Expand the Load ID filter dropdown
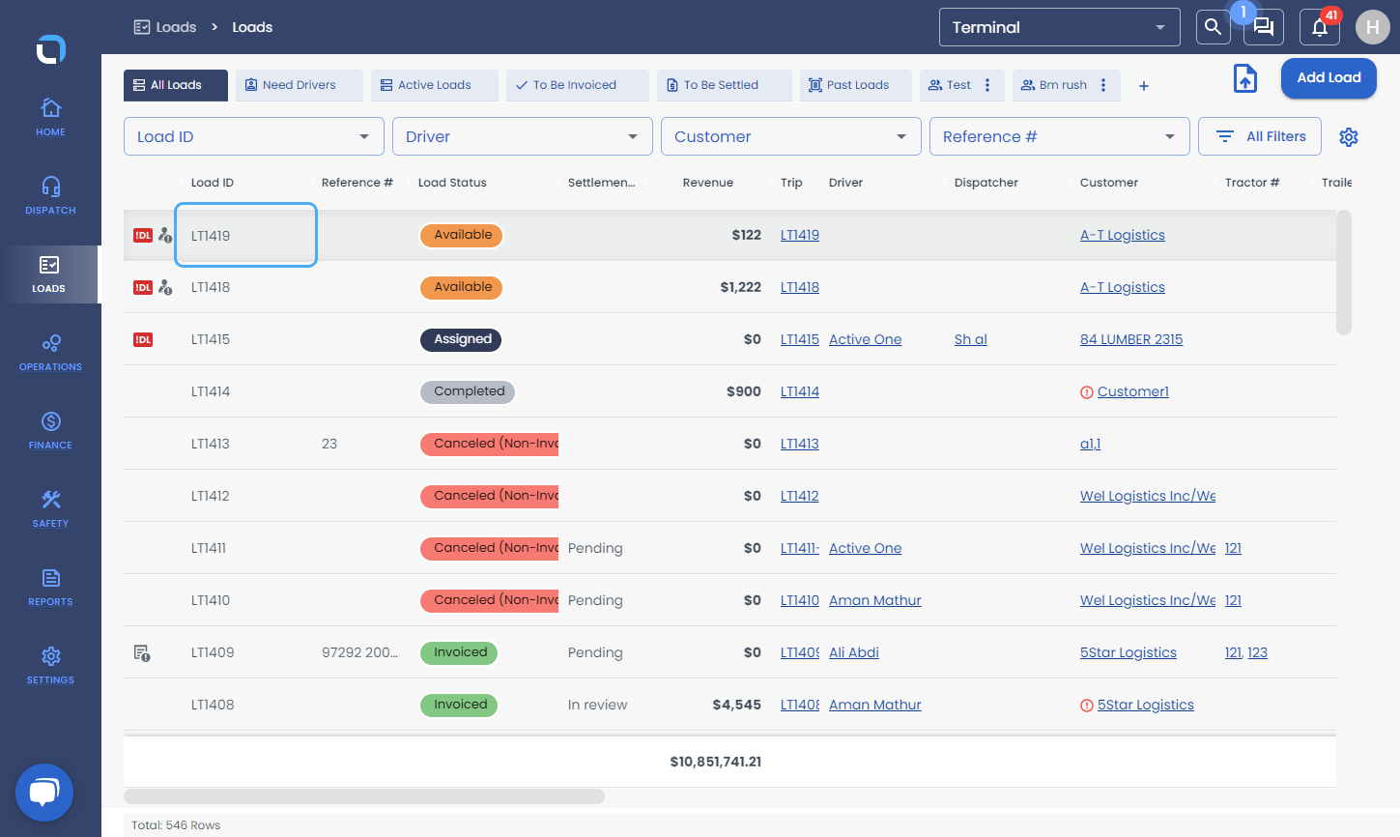The width and height of the screenshot is (1400, 837). click(x=254, y=136)
